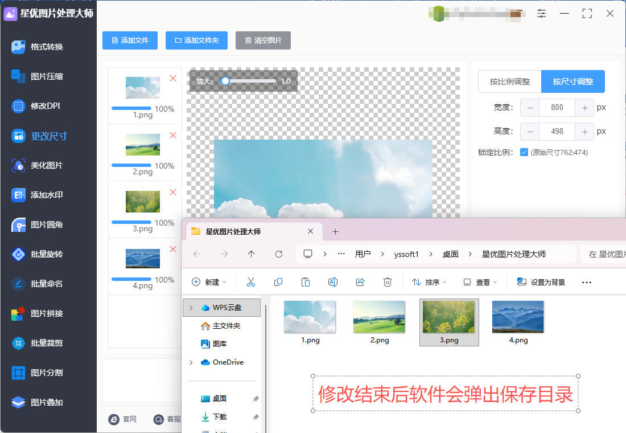
Task: Click the 放大 zoom slider handle
Action: click(225, 81)
